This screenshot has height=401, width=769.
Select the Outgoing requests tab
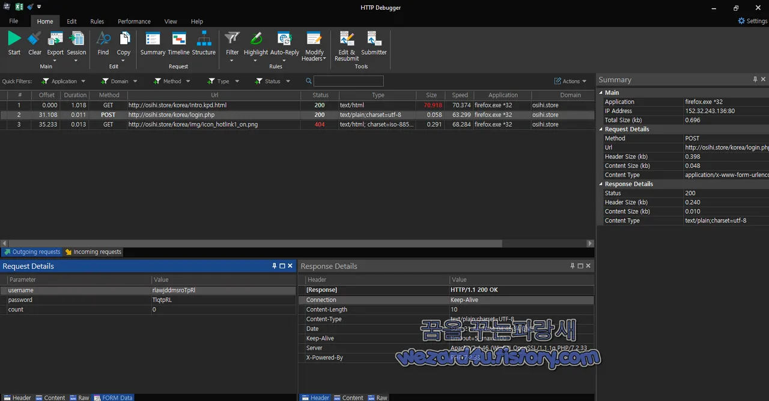(x=31, y=252)
